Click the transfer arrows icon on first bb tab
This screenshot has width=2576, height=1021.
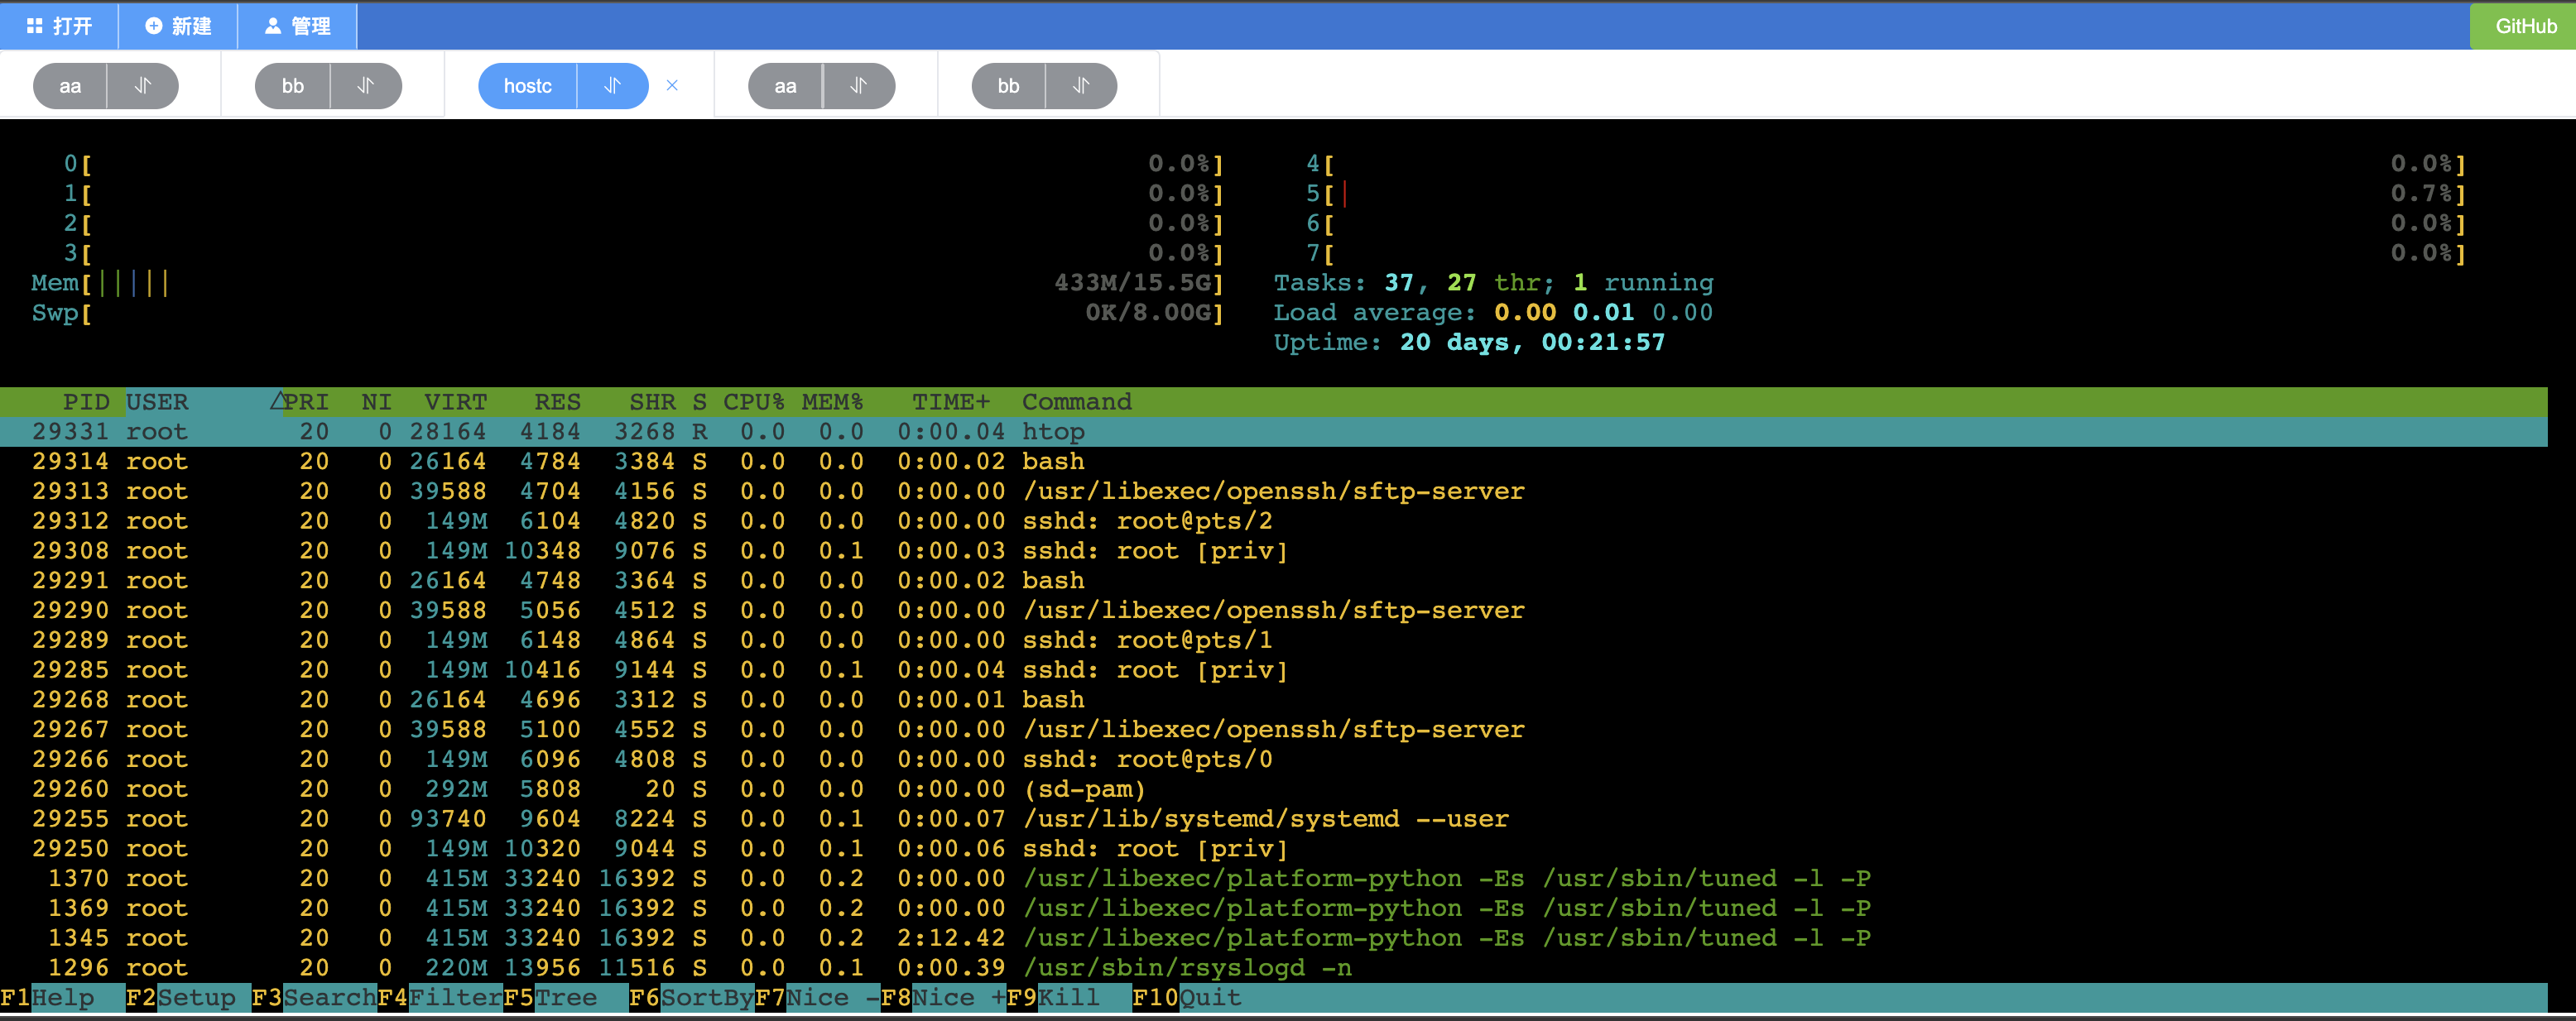[366, 86]
